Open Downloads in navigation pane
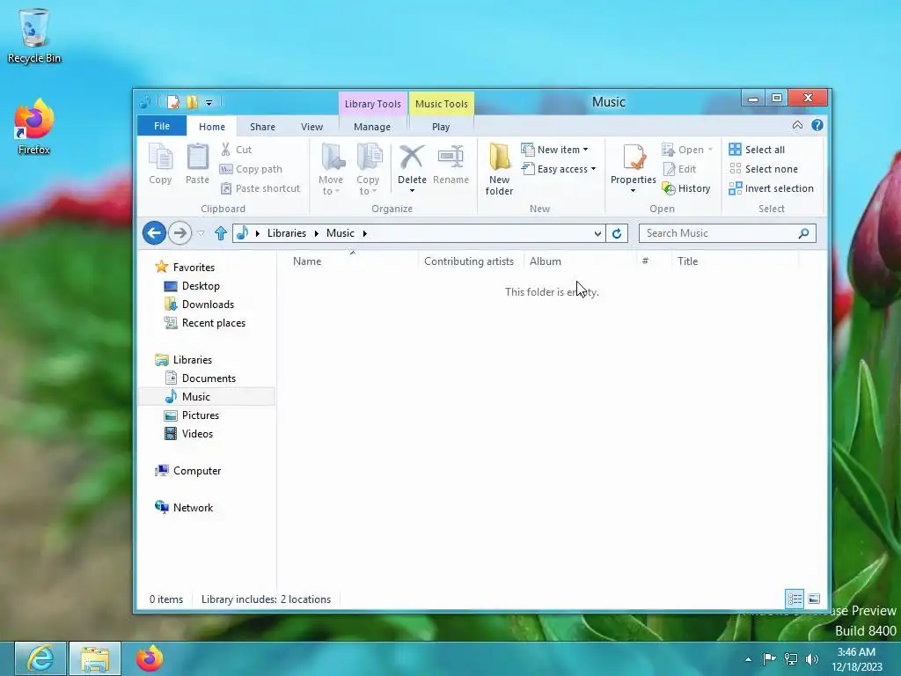This screenshot has height=676, width=901. tap(200, 304)
